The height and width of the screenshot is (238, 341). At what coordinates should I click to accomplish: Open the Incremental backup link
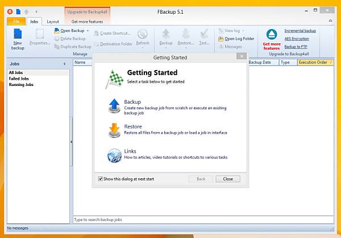click(300, 31)
